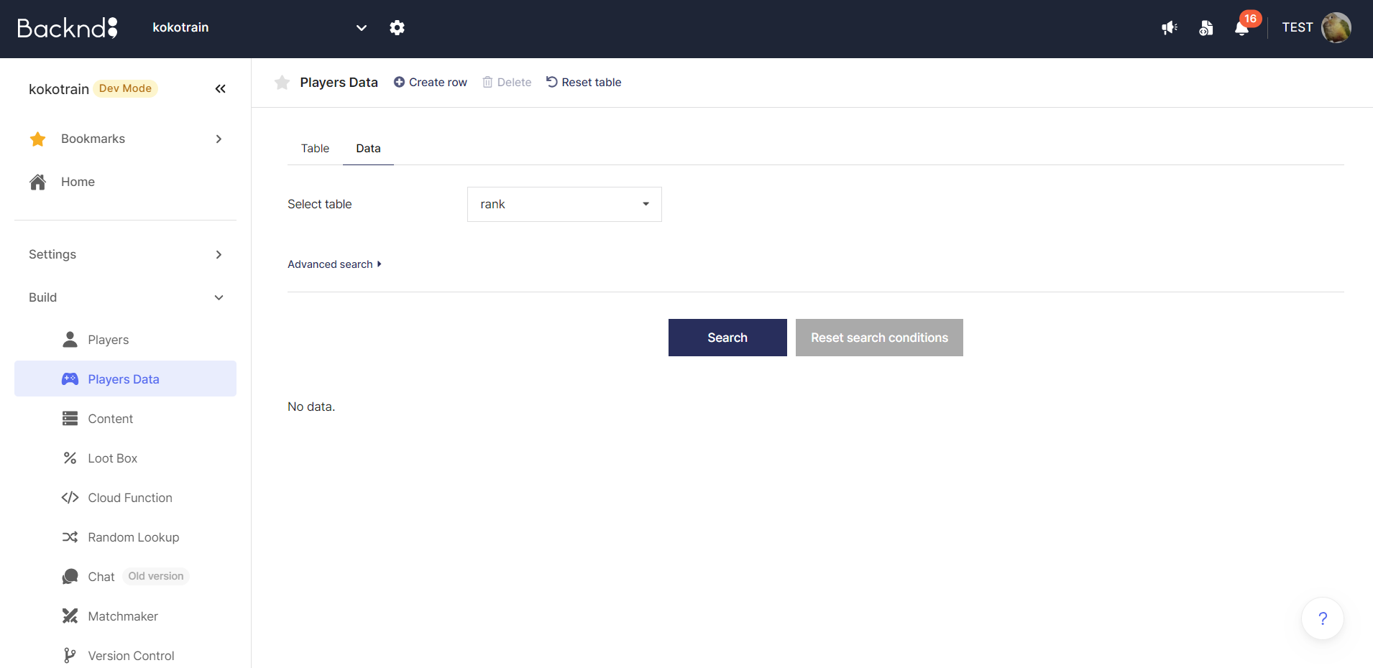This screenshot has height=668, width=1373.
Task: Click the settings gear icon in header
Action: 397,28
